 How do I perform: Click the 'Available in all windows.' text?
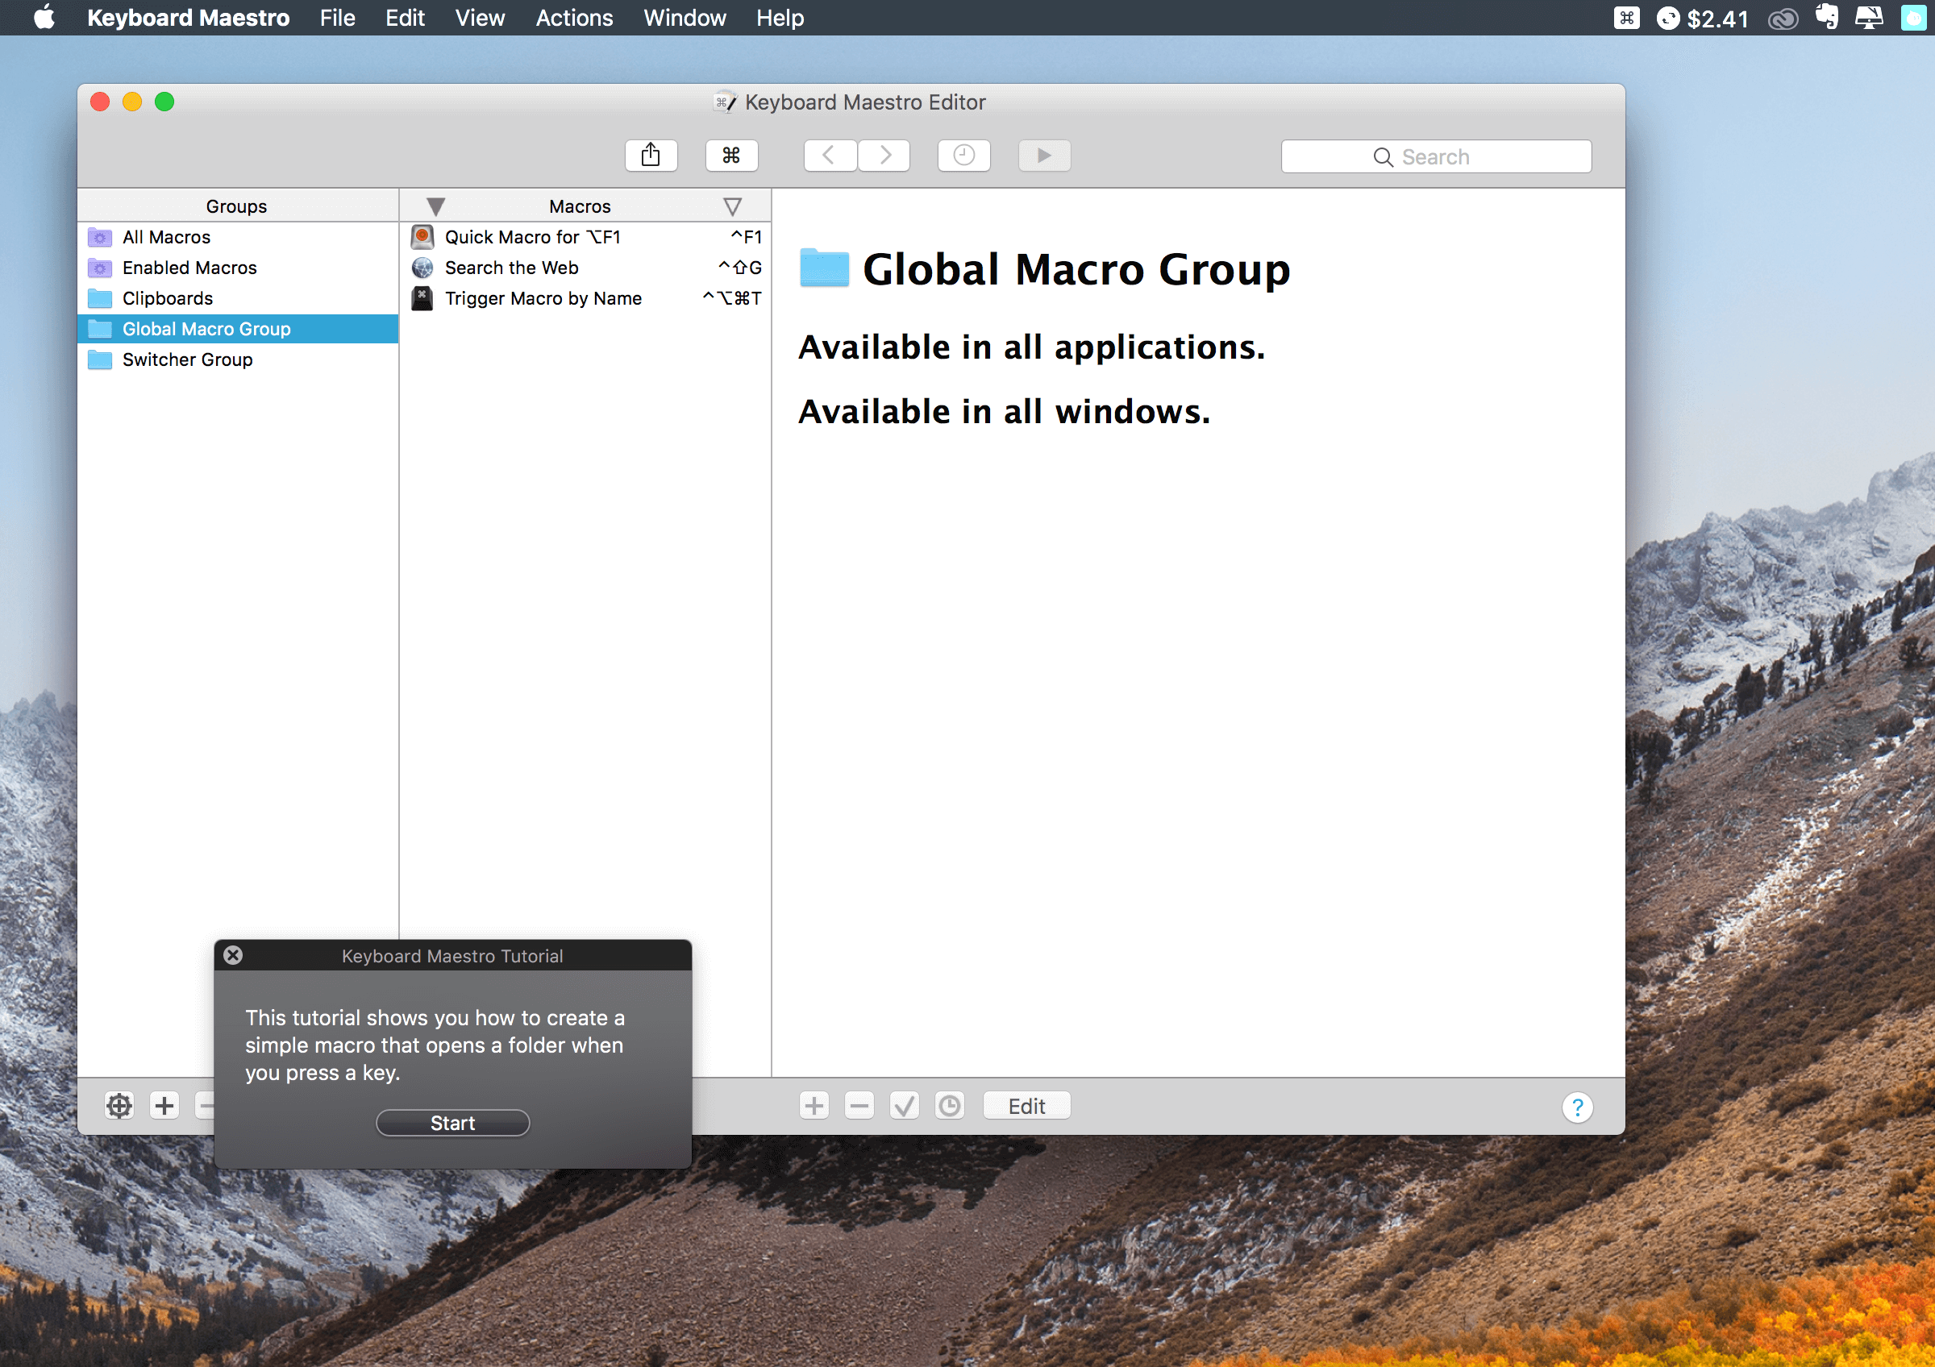coord(1004,412)
